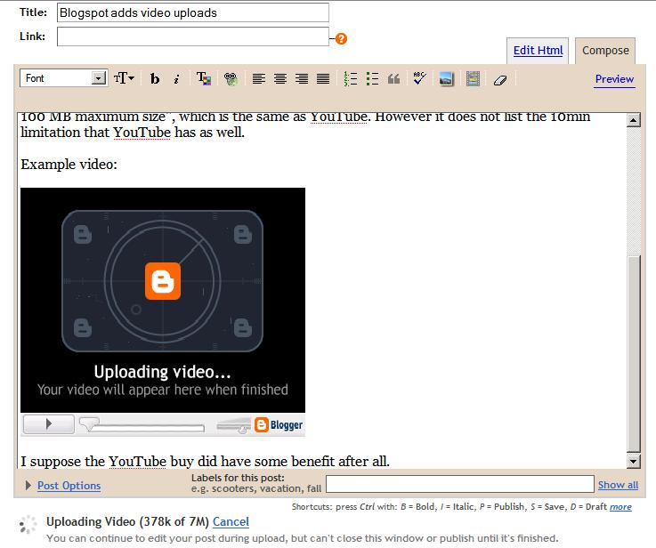The height and width of the screenshot is (548, 656).
Task: Toggle italic formatting
Action: (x=176, y=78)
